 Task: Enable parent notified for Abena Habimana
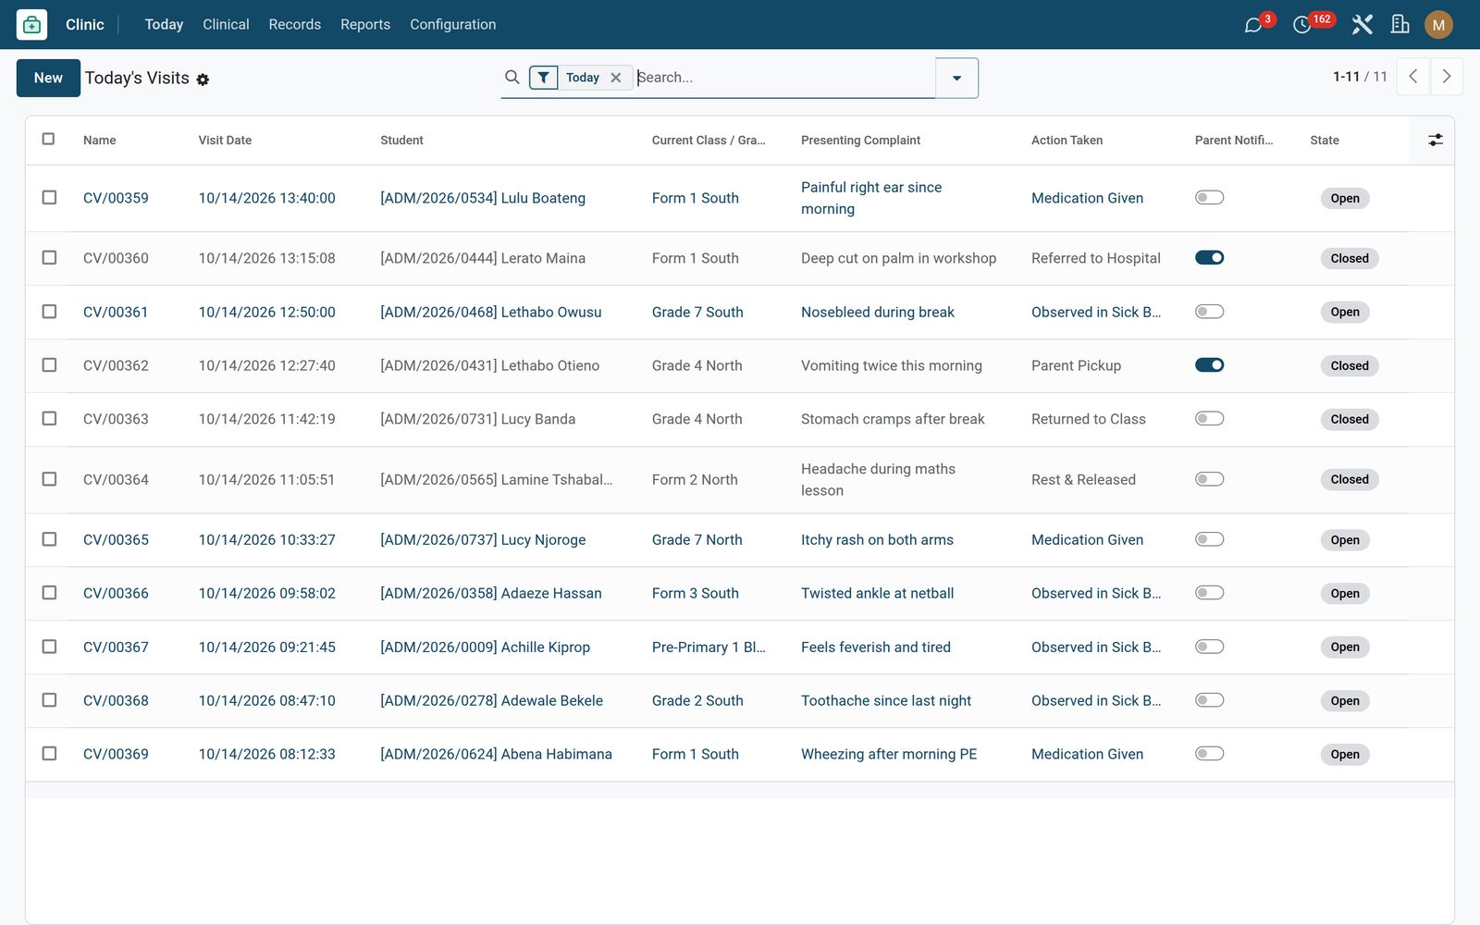[1209, 754]
